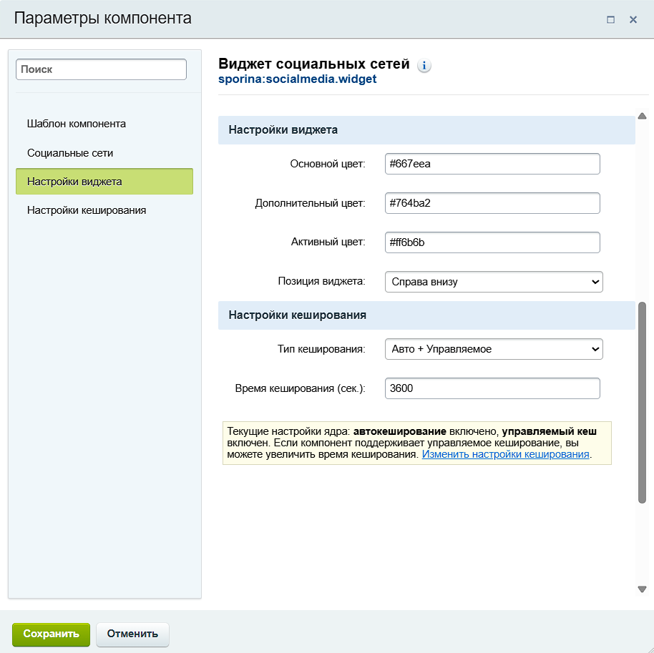654x653 pixels.
Task: Open the sporina:socialmedia.widget component link
Action: [296, 79]
